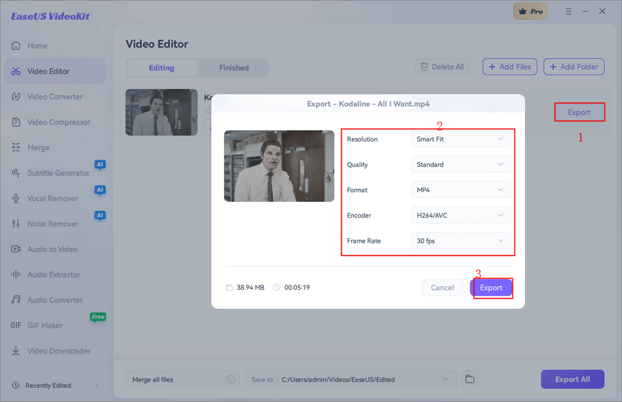Click the Video Editor scissors icon

click(x=16, y=71)
